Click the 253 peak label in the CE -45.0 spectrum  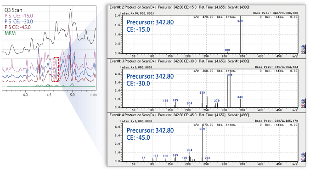click(x=207, y=158)
